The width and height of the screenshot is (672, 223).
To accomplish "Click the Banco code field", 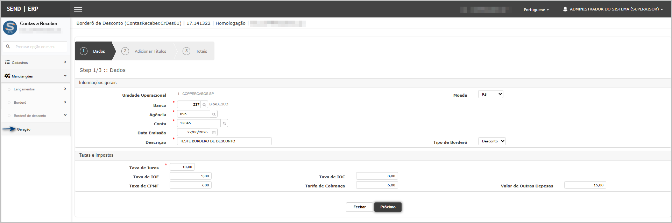I will pos(189,105).
